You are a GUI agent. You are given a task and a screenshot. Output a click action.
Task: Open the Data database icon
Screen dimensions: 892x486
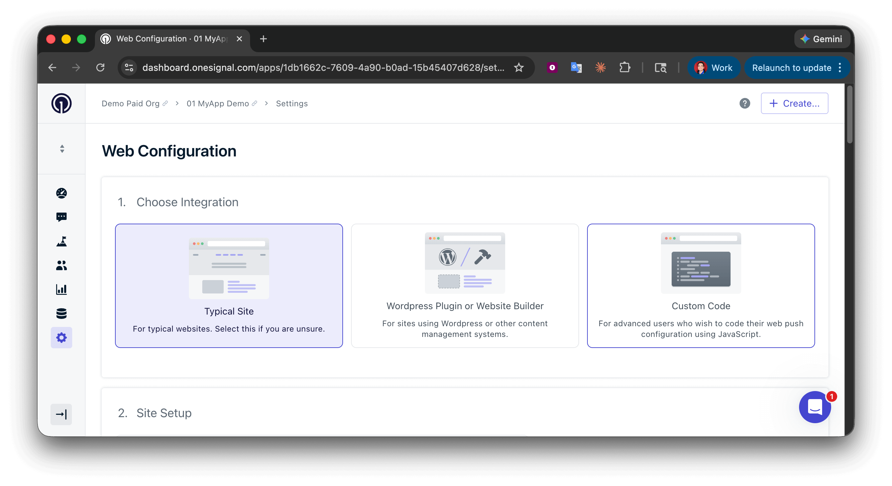[61, 314]
